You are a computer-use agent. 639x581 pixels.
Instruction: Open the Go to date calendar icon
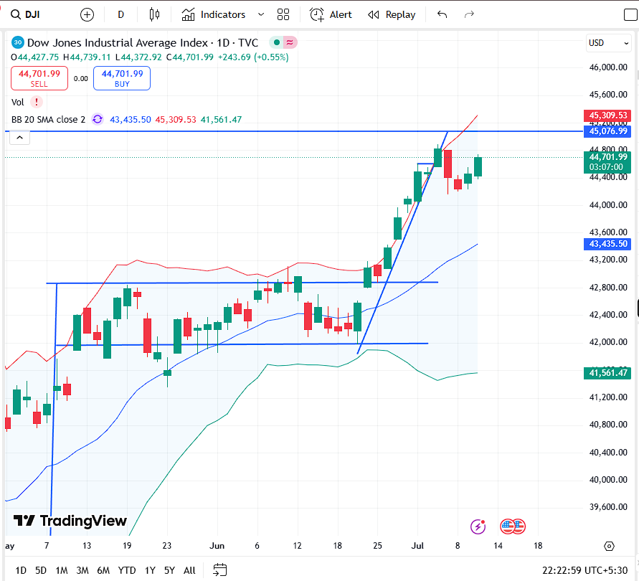(x=220, y=570)
